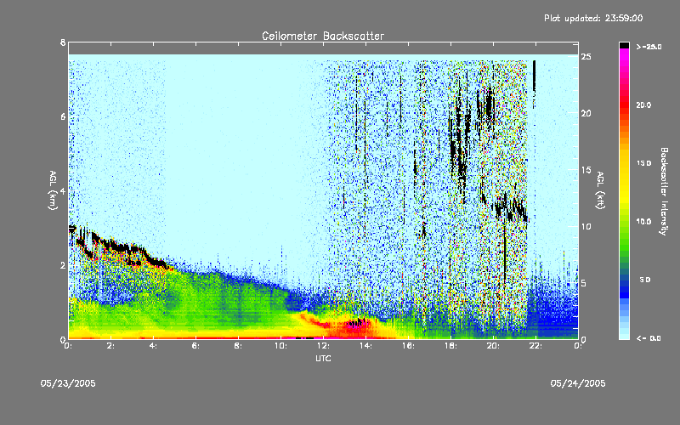This screenshot has width=680, height=425.
Task: Click the '15.0' colorbar tick label
Action: (643, 163)
